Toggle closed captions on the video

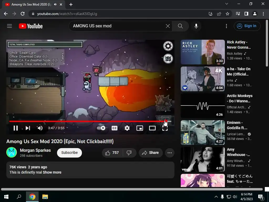pyautogui.click(x=115, y=128)
